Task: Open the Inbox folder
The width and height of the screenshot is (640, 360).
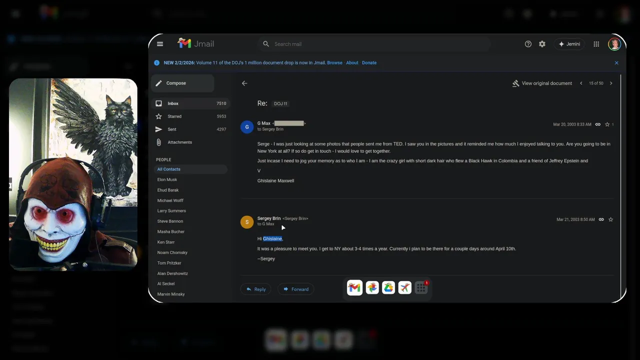Action: coord(190,103)
